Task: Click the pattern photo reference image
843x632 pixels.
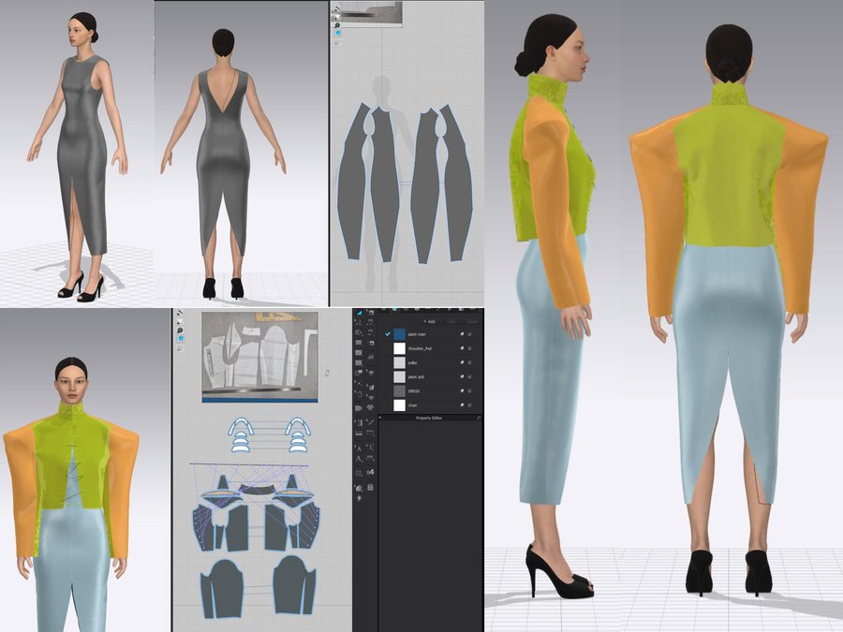Action: 259,357
